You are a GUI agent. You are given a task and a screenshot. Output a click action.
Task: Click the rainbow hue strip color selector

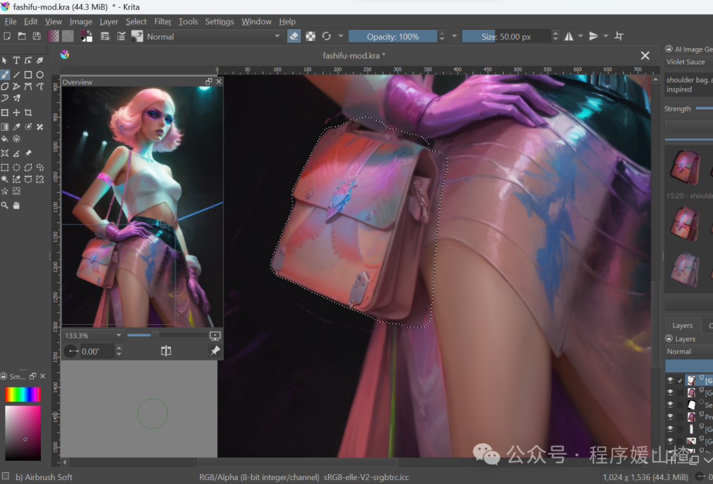coord(23,394)
